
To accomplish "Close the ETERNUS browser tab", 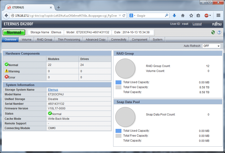I will (x=51, y=7).
